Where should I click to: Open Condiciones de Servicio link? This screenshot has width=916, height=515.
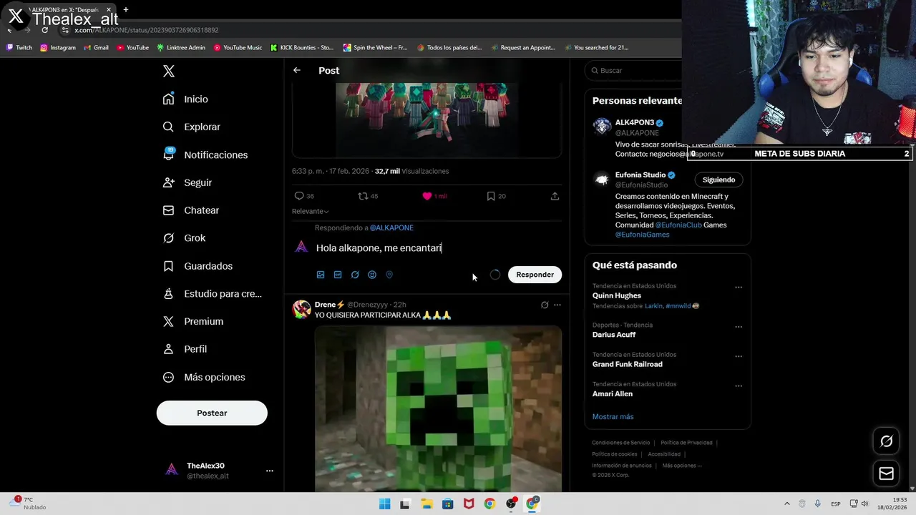tap(621, 443)
